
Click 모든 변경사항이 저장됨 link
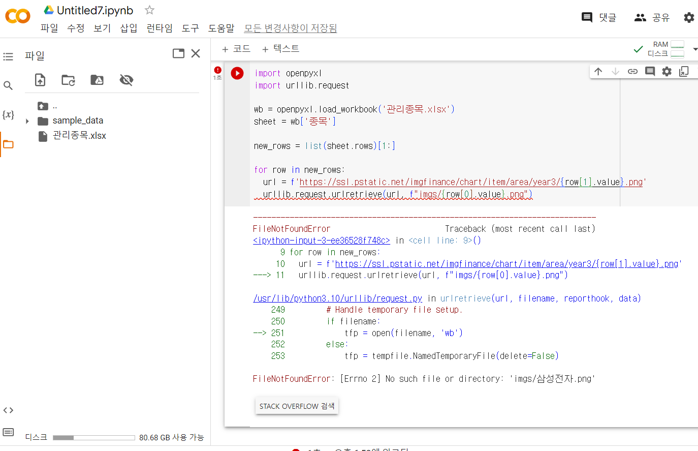click(291, 28)
